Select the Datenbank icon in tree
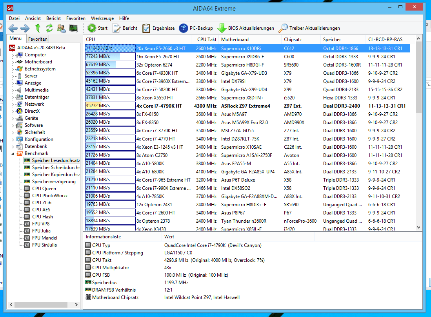Image resolution: width=431 pixels, height=317 pixels. [20, 146]
